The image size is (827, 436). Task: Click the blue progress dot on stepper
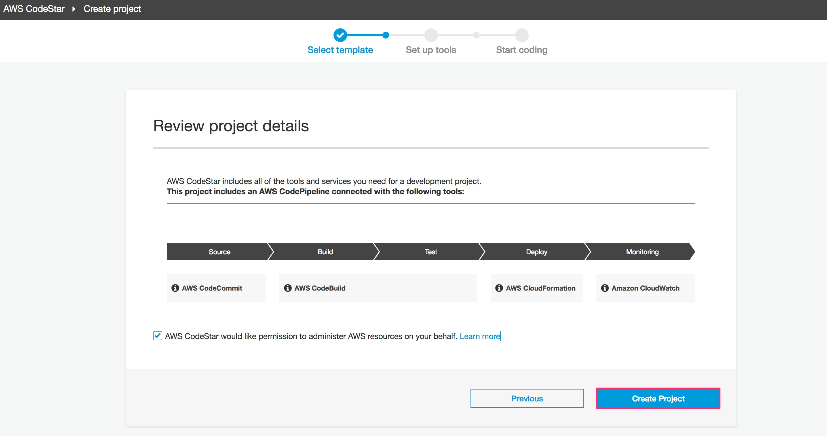tap(386, 35)
